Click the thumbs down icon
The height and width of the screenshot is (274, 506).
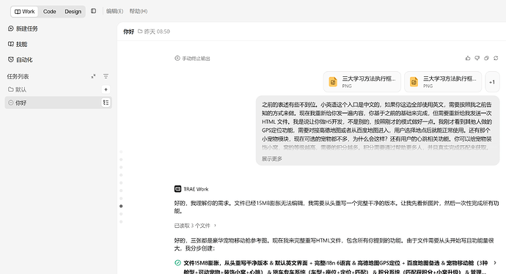tap(477, 58)
